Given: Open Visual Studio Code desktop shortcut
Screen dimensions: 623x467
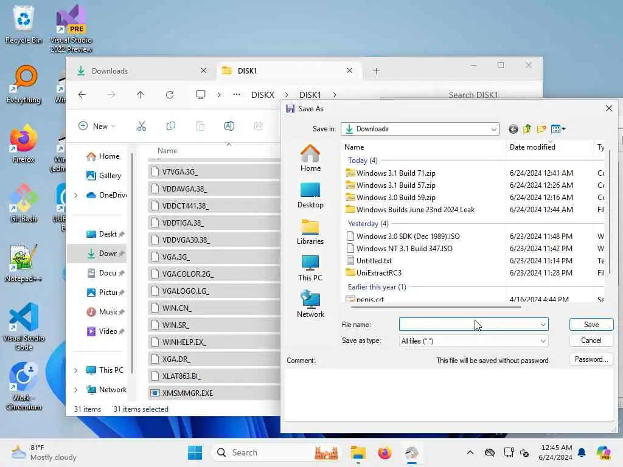Looking at the screenshot, I should point(24,327).
